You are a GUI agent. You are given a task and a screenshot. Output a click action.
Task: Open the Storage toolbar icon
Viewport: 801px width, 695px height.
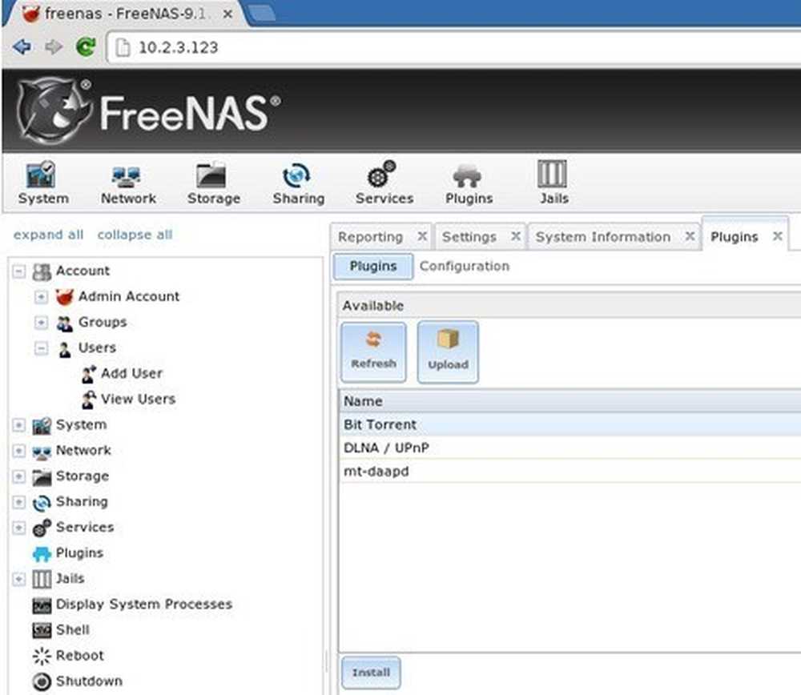214,183
